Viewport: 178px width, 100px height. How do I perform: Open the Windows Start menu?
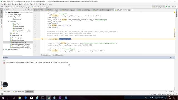pos(3,97)
